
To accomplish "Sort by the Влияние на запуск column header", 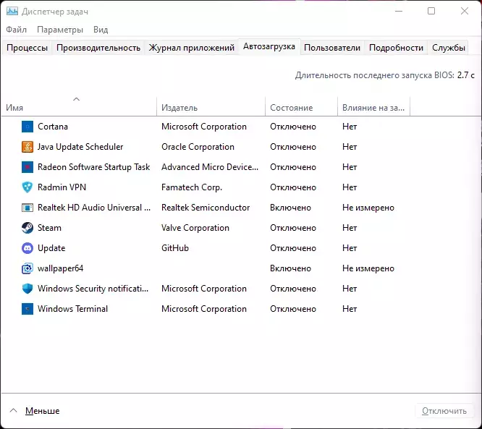I will pos(373,108).
